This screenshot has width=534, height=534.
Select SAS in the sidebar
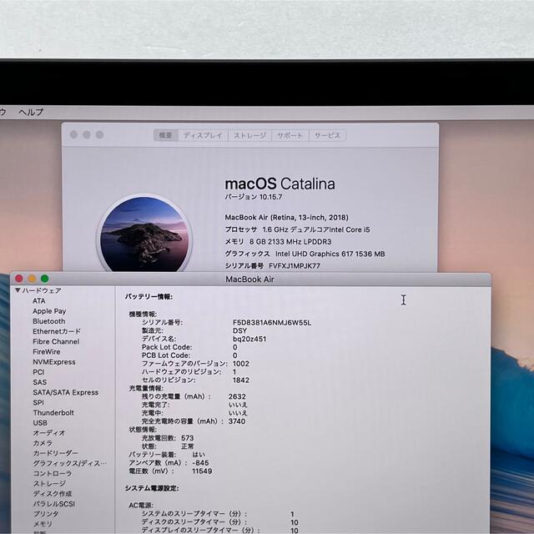point(39,382)
